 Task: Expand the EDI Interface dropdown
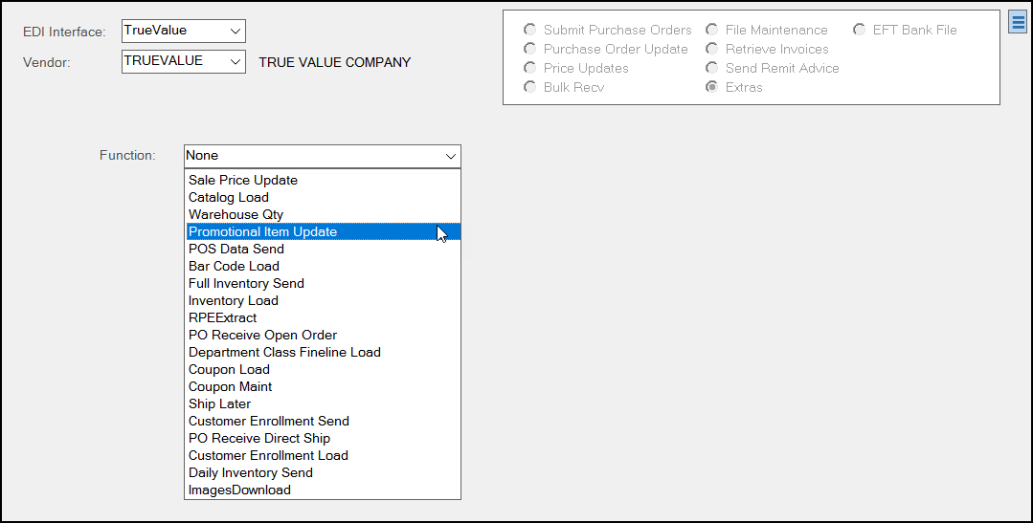click(x=235, y=31)
